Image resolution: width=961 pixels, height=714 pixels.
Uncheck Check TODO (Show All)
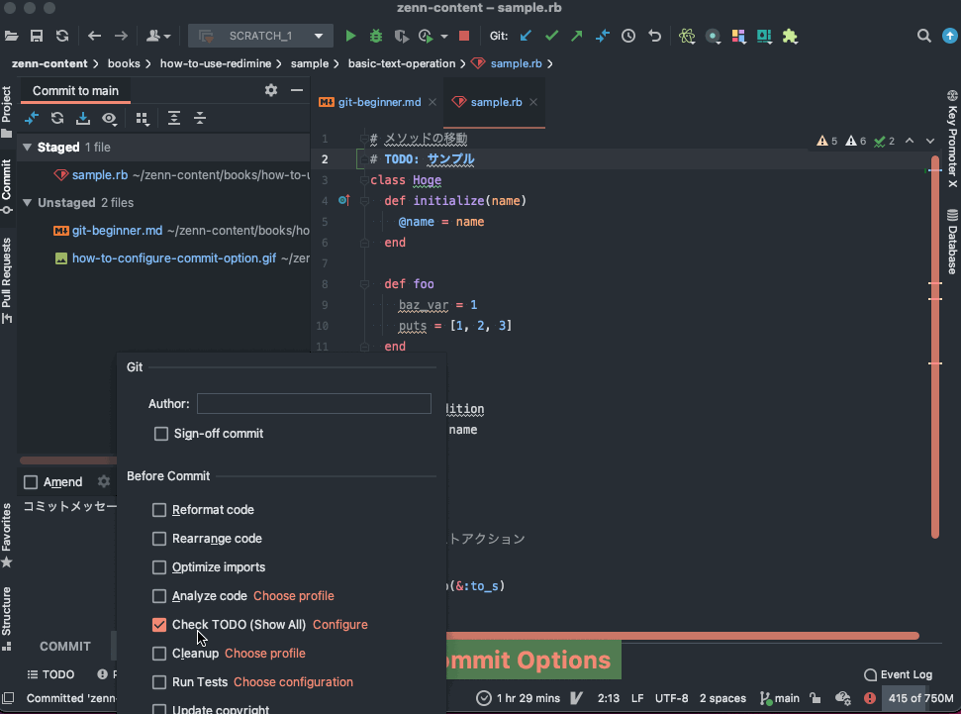(x=159, y=625)
